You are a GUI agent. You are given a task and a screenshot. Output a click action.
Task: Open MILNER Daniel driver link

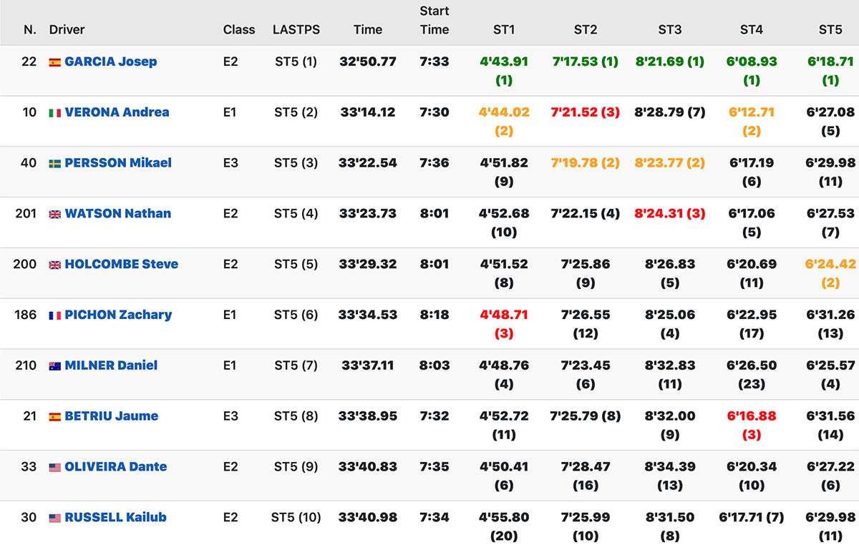pos(111,366)
